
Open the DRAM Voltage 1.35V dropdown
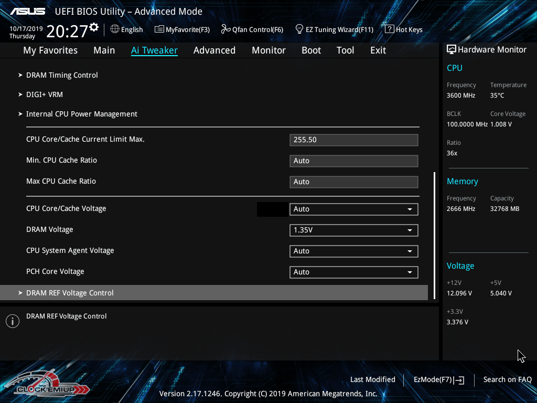[353, 230]
